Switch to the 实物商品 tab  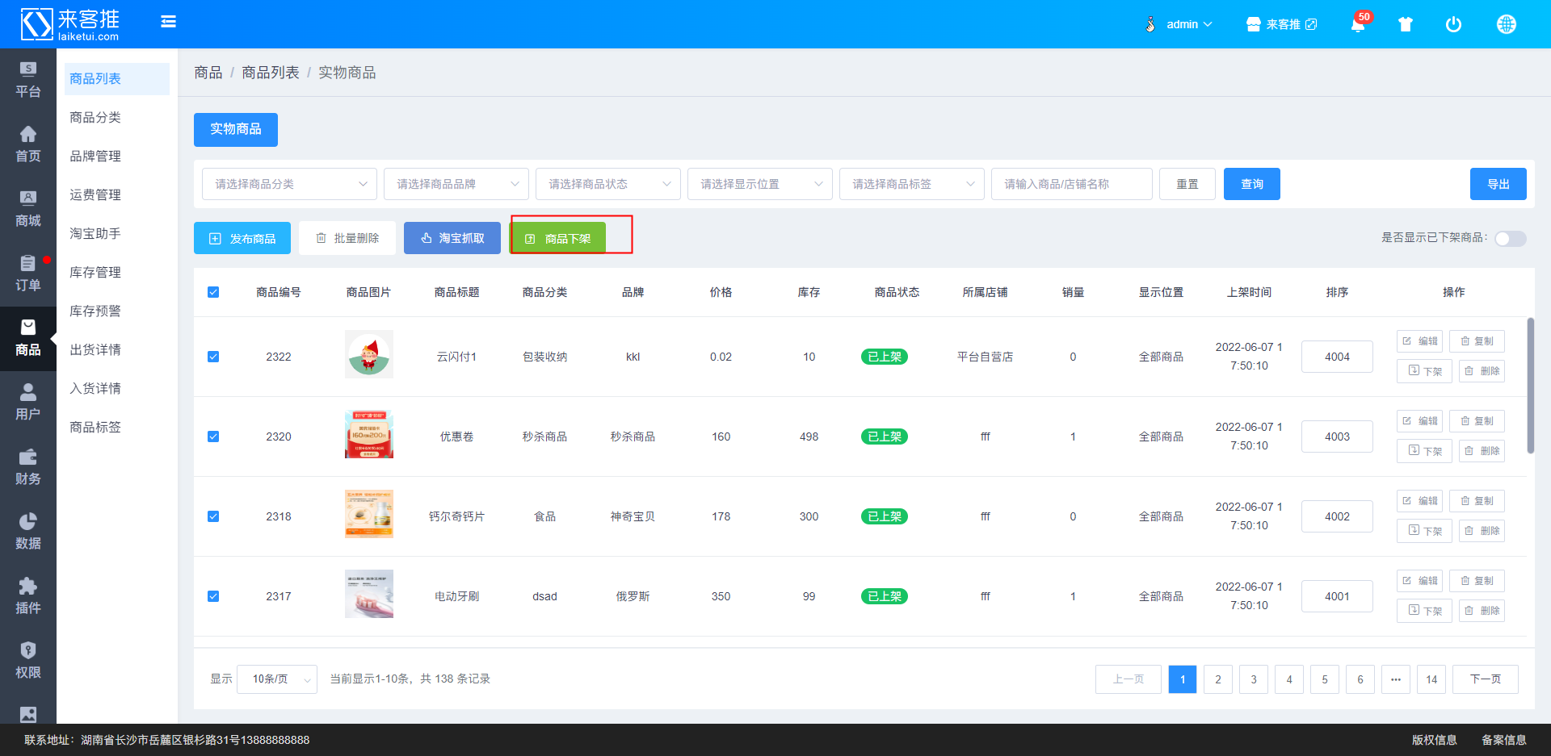236,130
